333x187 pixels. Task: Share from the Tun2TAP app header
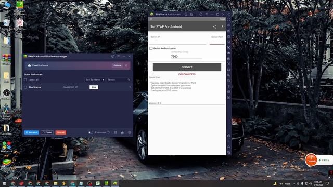coord(215,26)
